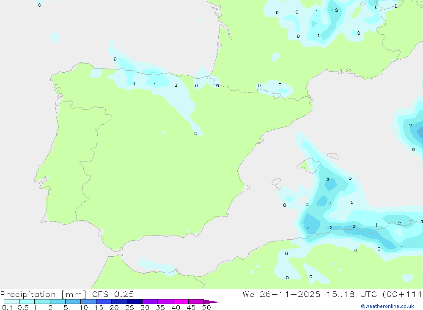Click the '35' legend tick label
The height and width of the screenshot is (310, 423).
tap(160, 307)
